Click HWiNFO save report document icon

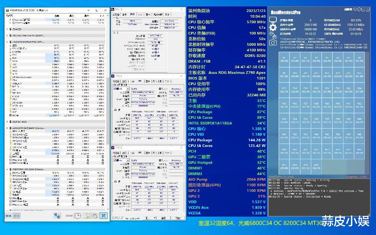(x=87, y=216)
